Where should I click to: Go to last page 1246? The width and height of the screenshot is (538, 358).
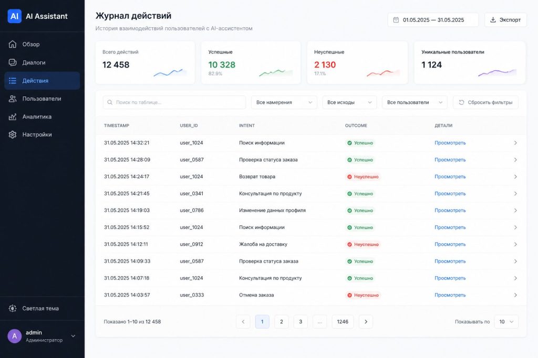(x=343, y=322)
